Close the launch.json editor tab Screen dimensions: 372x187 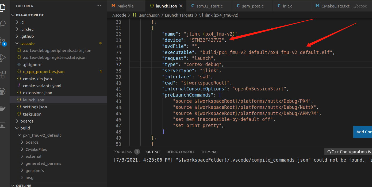coord(181,6)
